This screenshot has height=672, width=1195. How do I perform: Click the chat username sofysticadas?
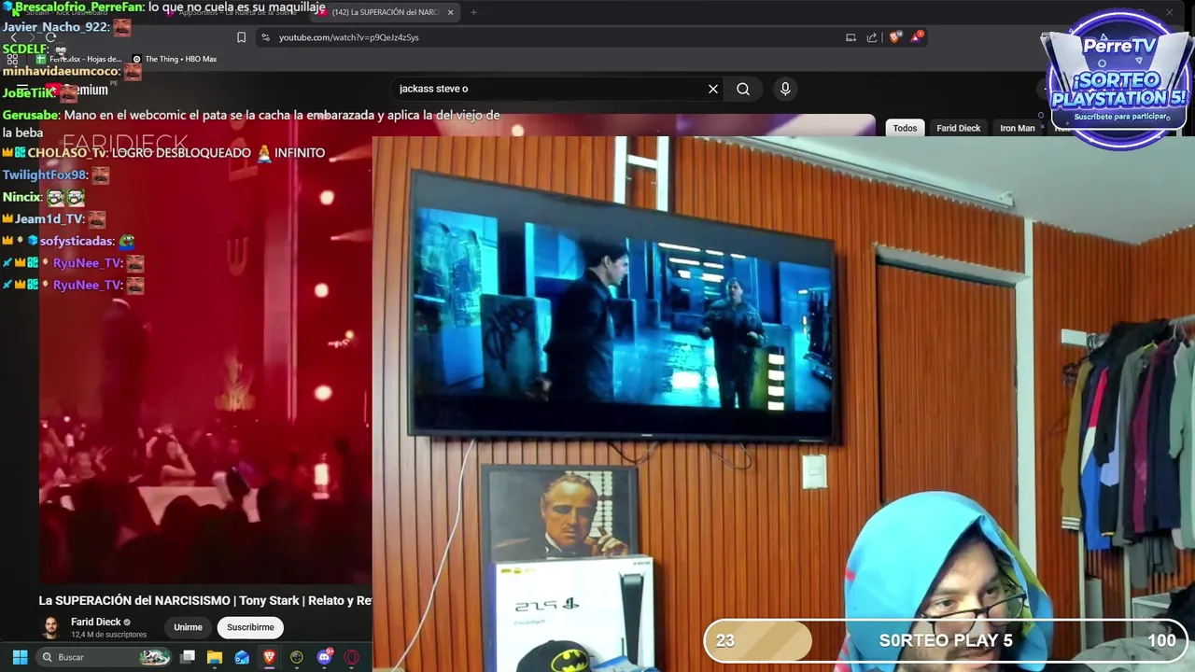coord(77,241)
